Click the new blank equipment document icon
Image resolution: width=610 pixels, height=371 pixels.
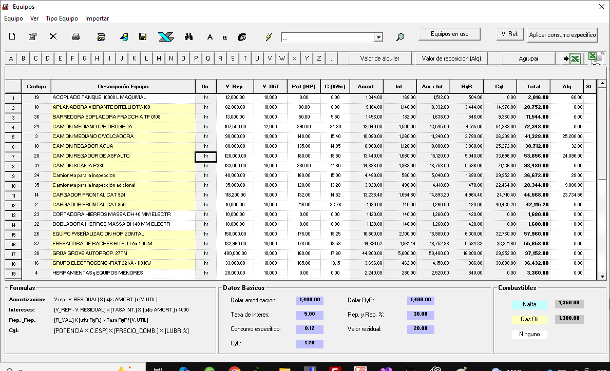(12, 36)
